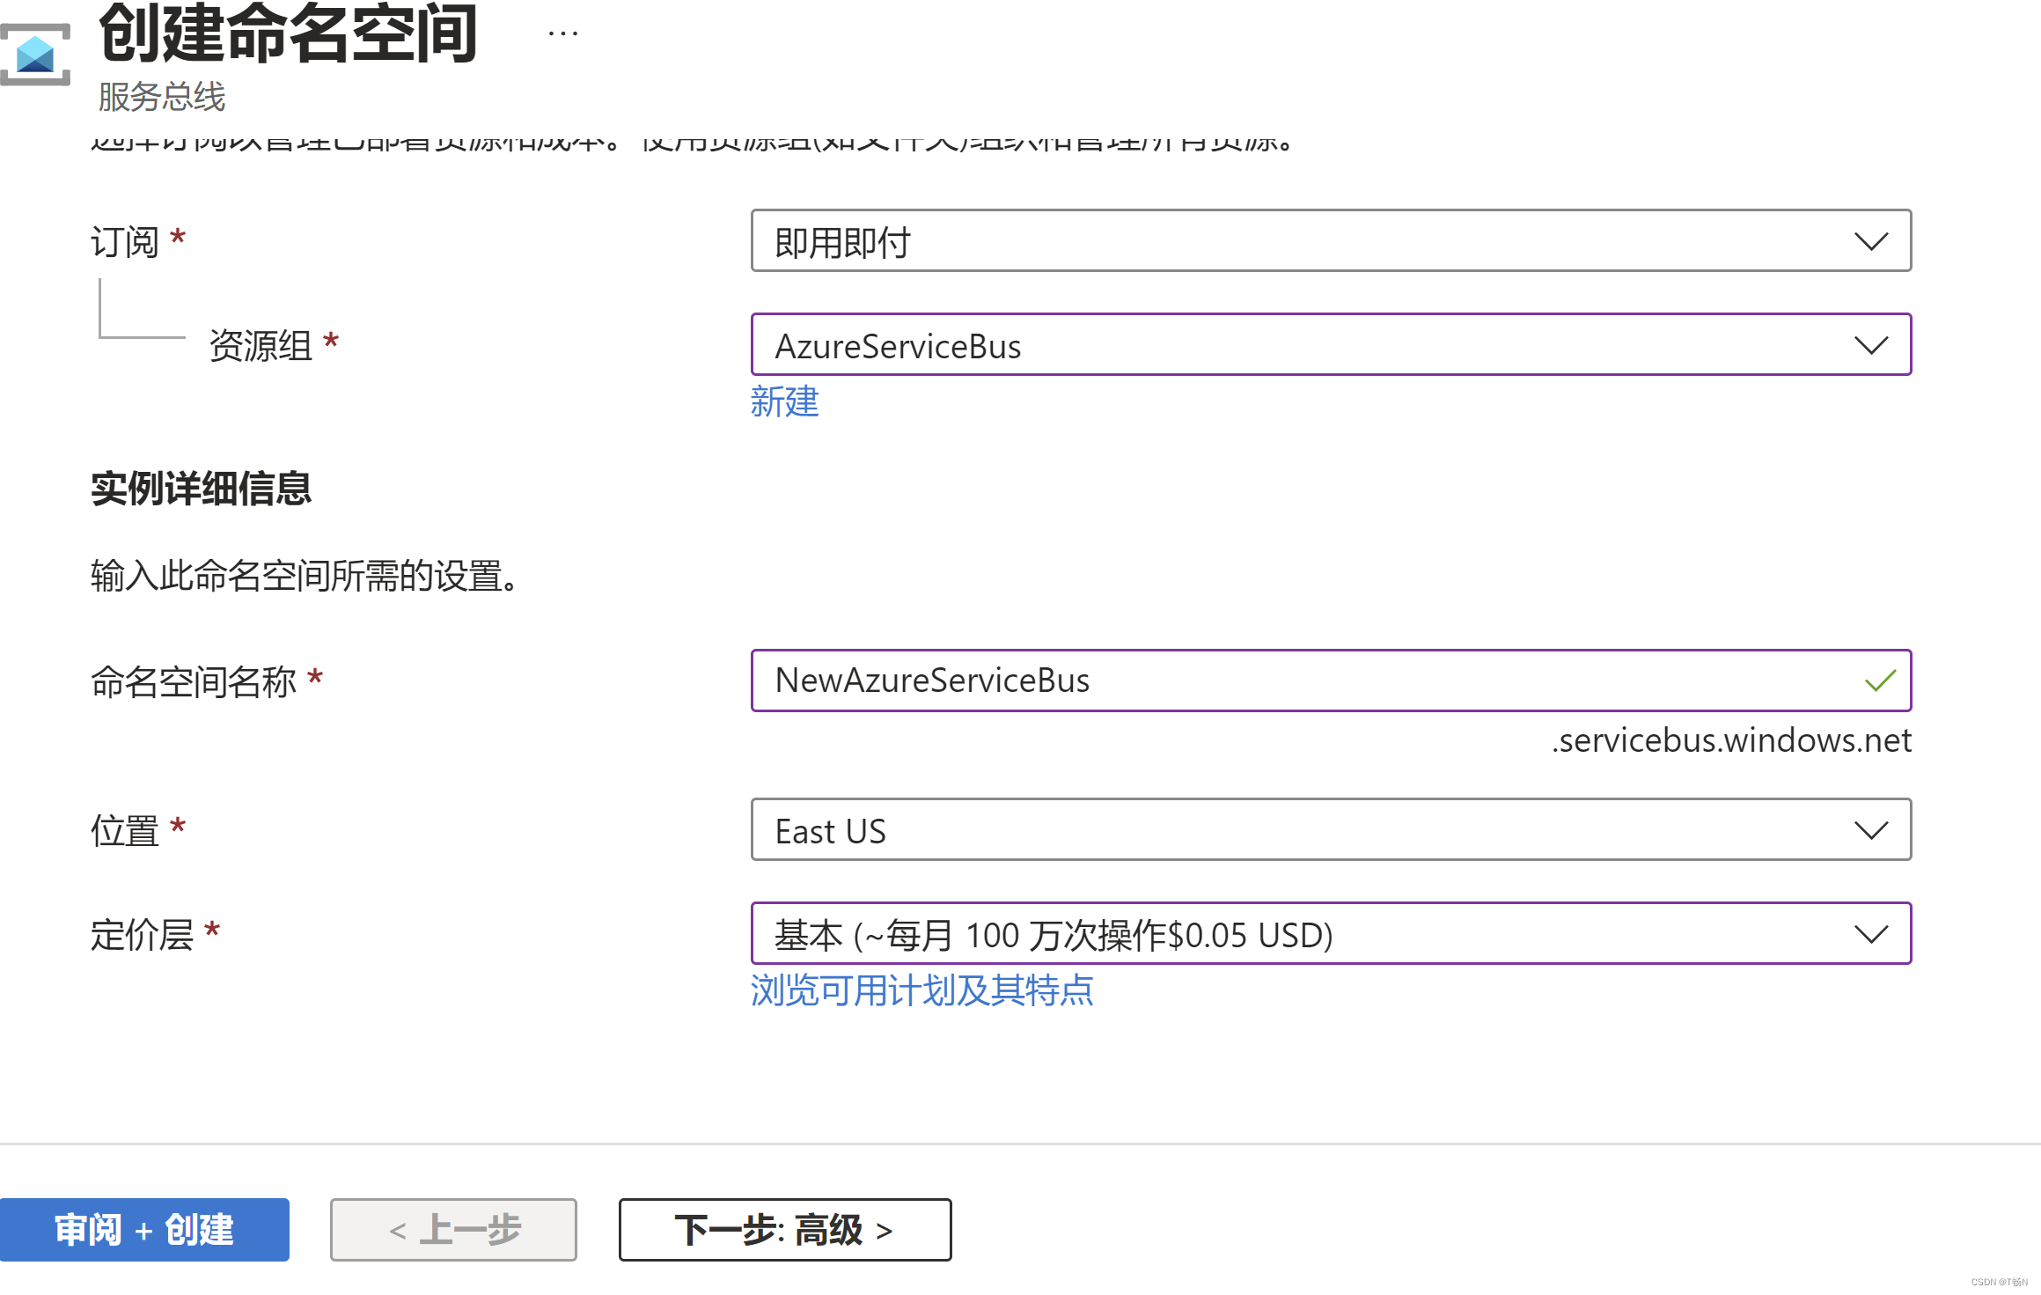Click the 输入此命名空间所需的设置 description text
The width and height of the screenshot is (2041, 1295).
[x=305, y=576]
